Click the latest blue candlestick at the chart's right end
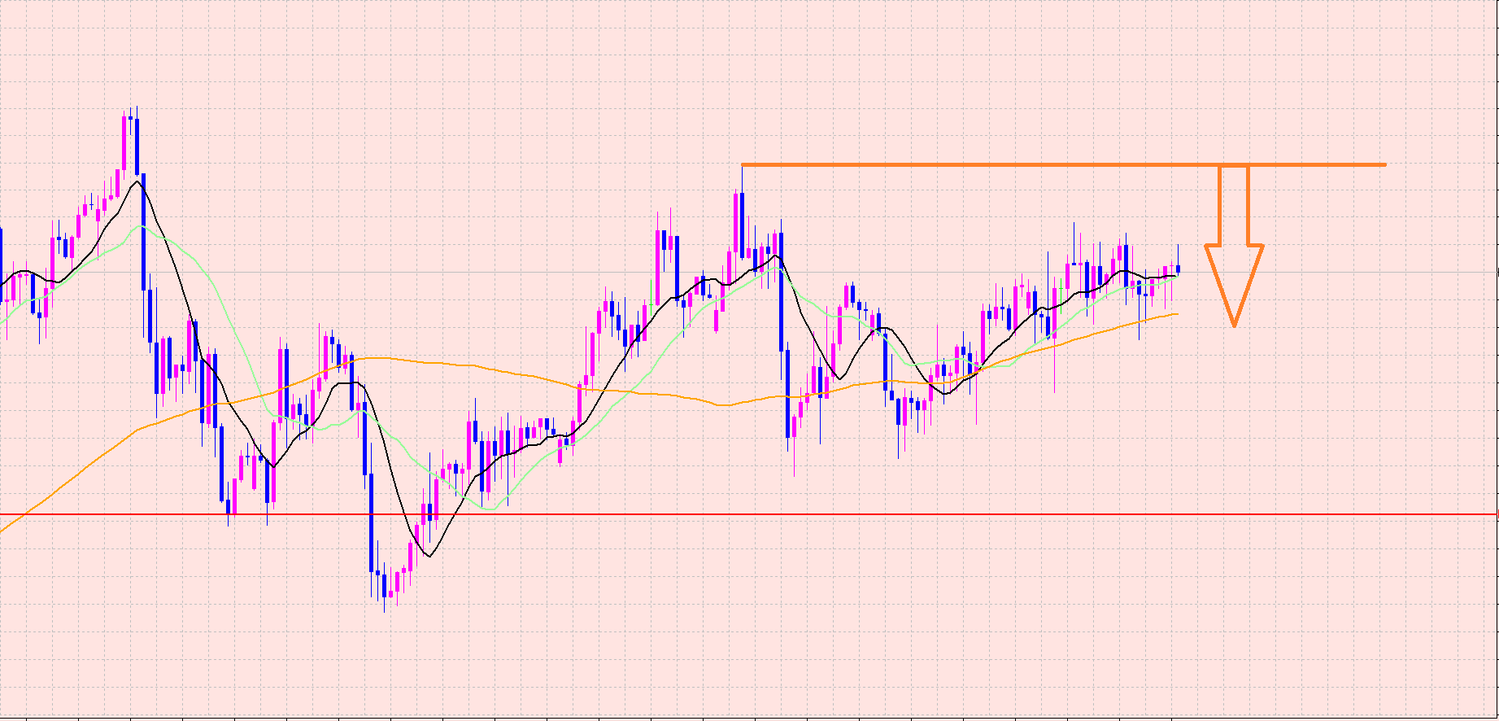The height and width of the screenshot is (721, 1499). [1178, 269]
